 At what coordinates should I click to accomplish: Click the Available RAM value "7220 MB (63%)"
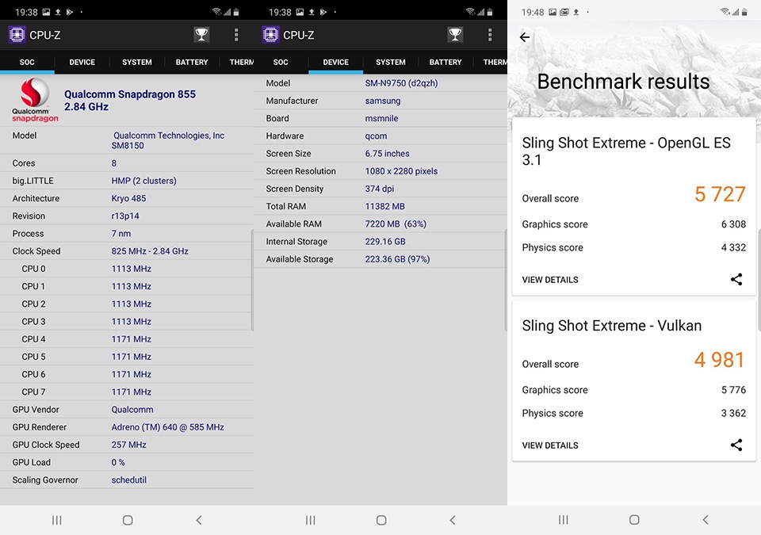point(396,224)
